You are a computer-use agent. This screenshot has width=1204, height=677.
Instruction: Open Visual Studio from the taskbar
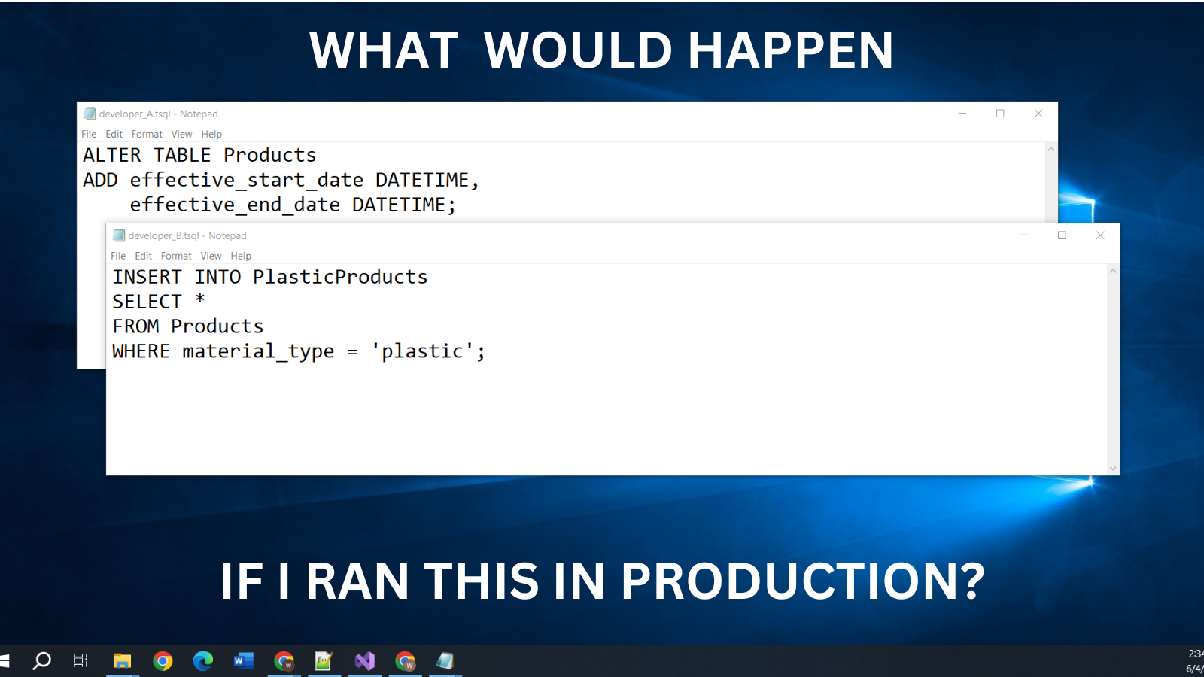click(x=365, y=661)
